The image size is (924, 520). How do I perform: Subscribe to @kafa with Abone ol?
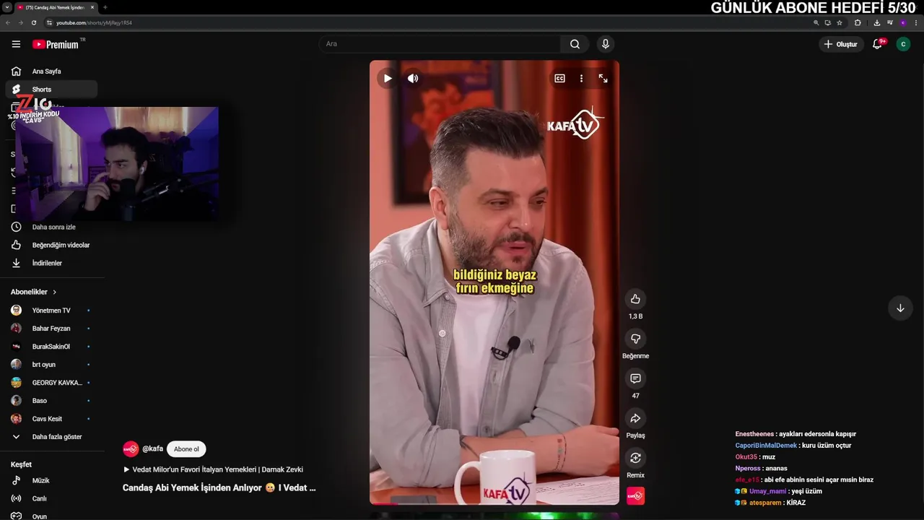coord(186,449)
